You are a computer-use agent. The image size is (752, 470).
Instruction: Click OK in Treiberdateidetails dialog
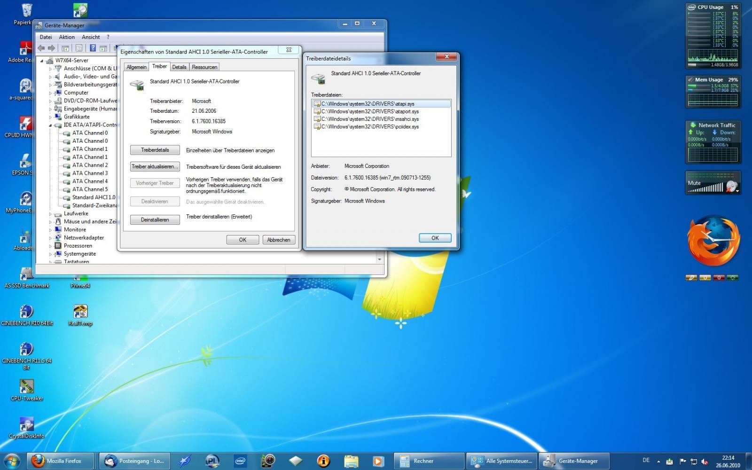[435, 238]
